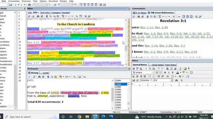Open the back navigation history dropdown arrow

tap(19, 5)
